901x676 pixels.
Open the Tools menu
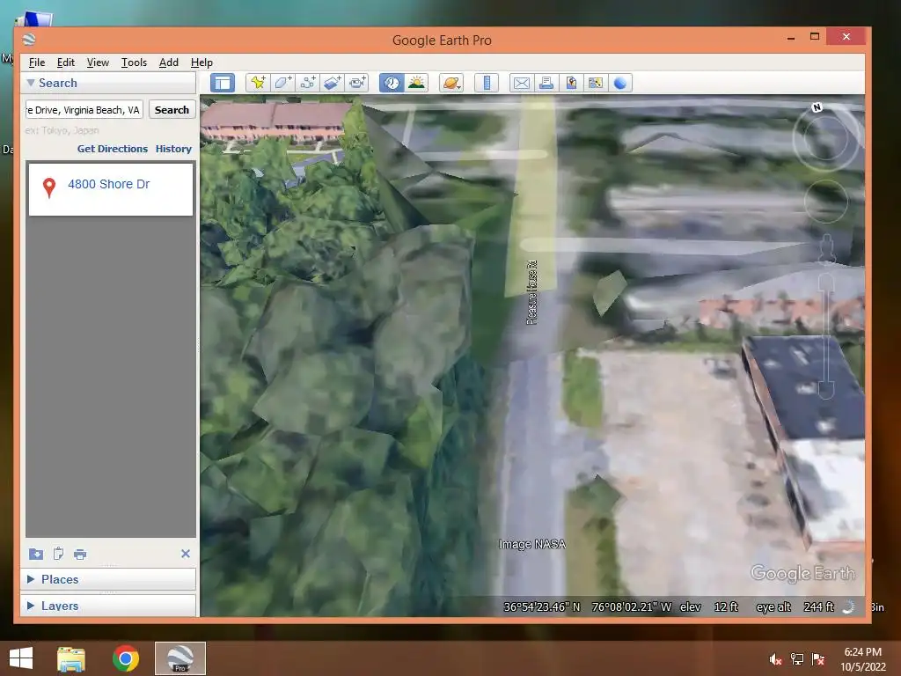(x=134, y=62)
